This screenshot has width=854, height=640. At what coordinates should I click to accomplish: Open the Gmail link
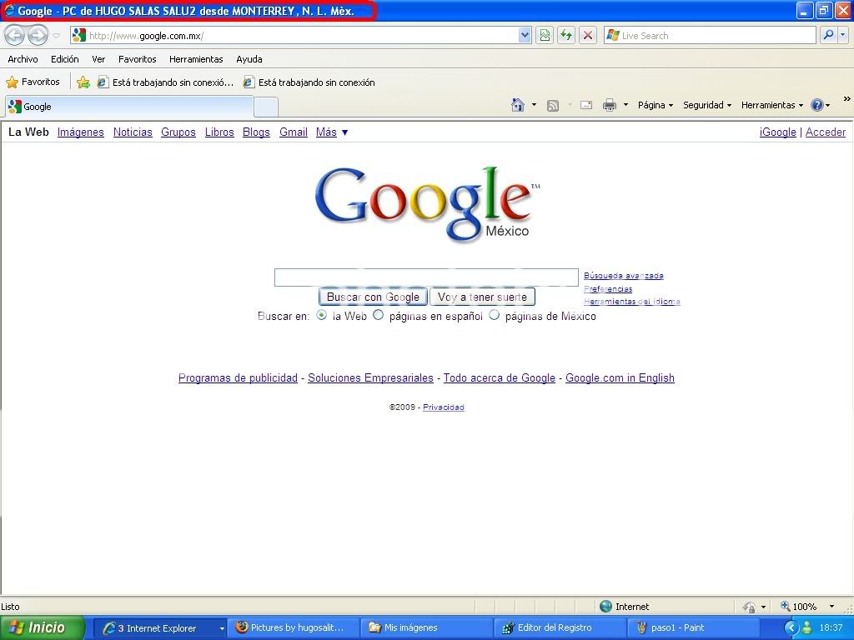click(294, 132)
